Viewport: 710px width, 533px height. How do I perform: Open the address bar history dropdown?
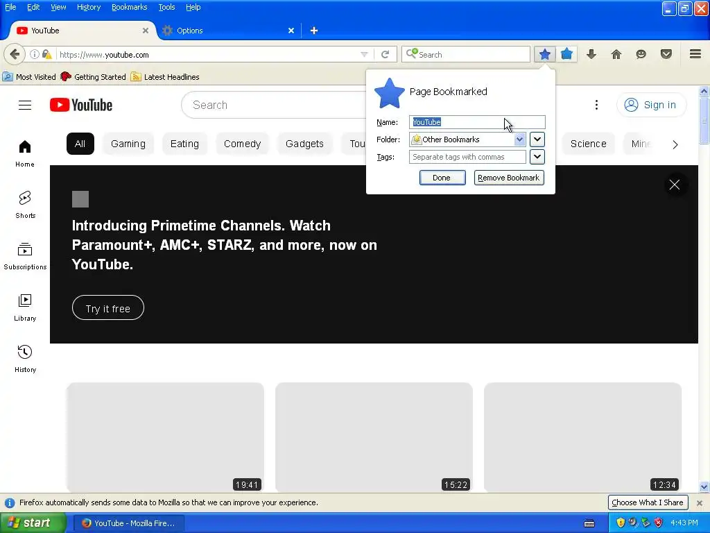[364, 54]
